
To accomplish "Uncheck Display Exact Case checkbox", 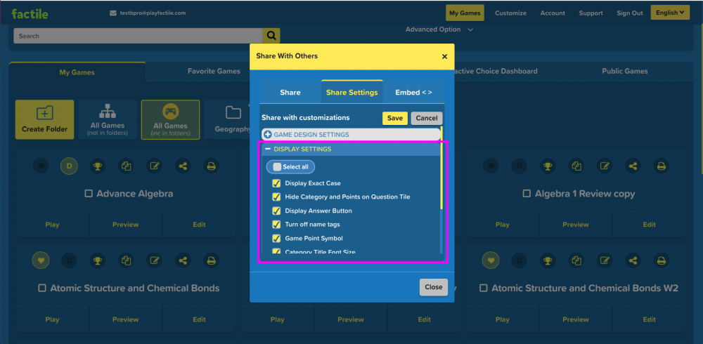I will (276, 183).
